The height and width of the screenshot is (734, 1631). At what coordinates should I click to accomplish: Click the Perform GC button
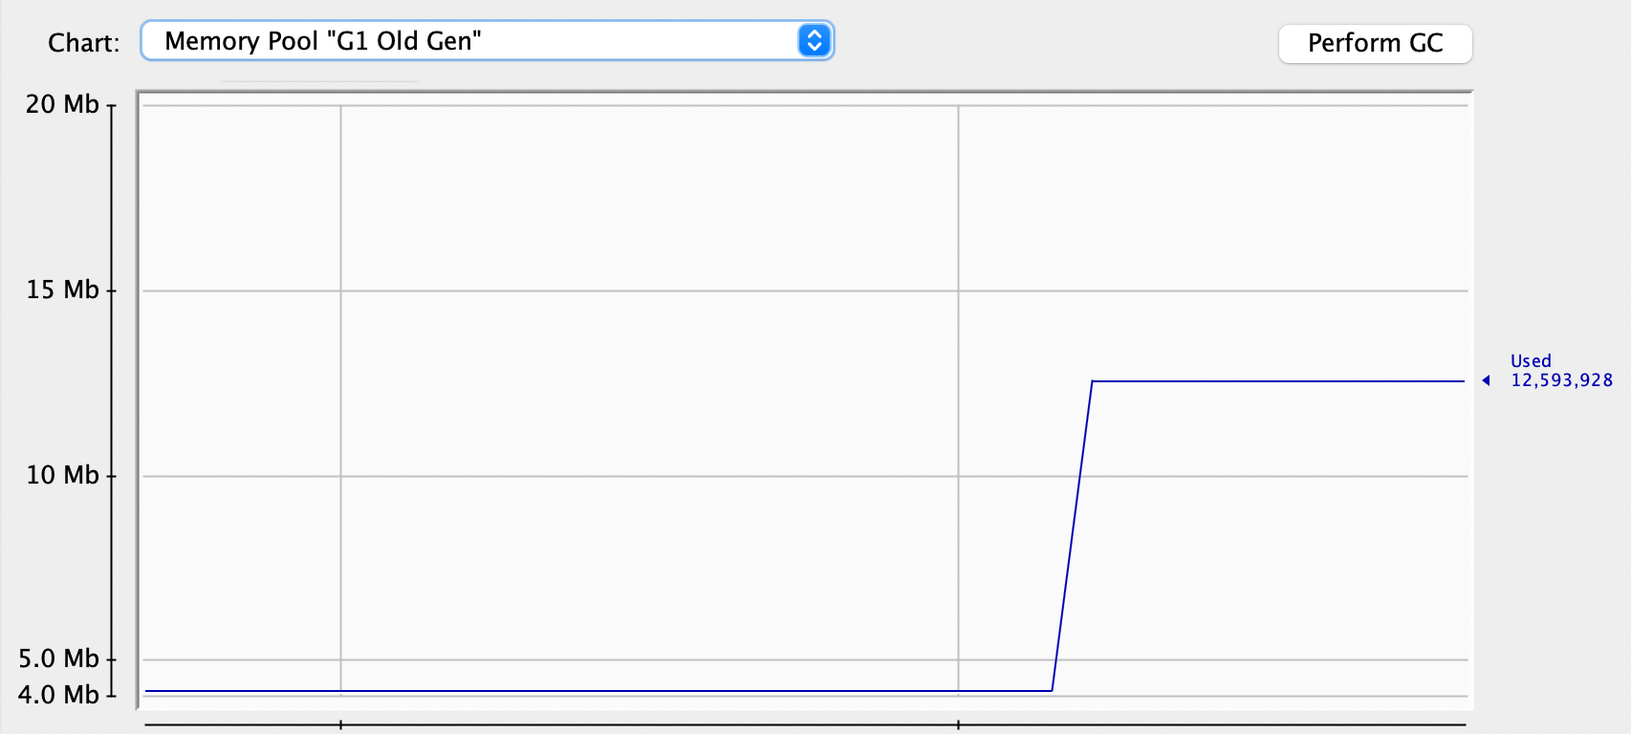click(x=1375, y=44)
